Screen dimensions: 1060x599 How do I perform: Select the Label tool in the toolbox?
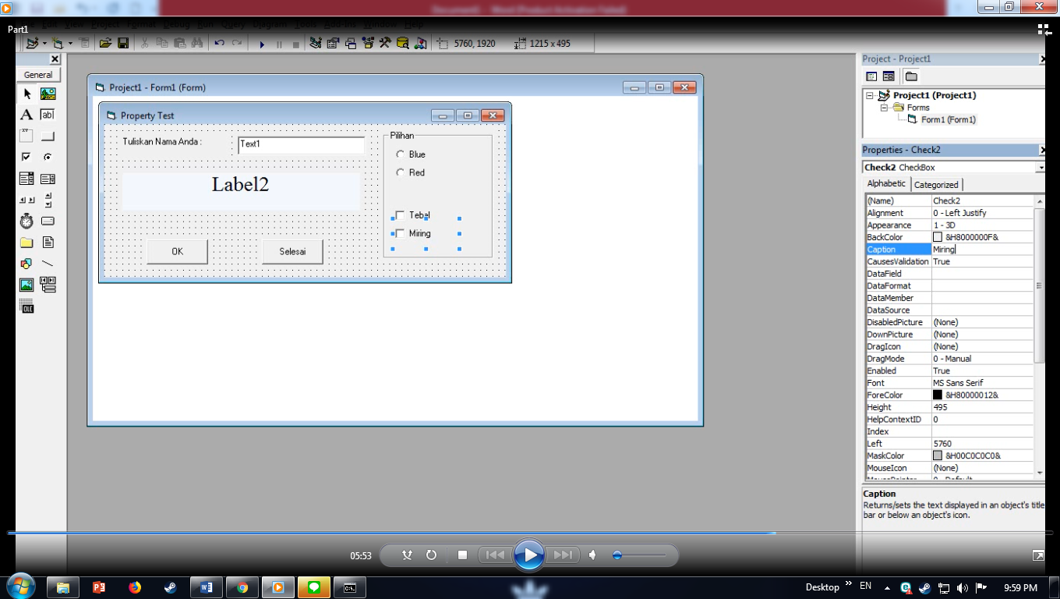26,115
